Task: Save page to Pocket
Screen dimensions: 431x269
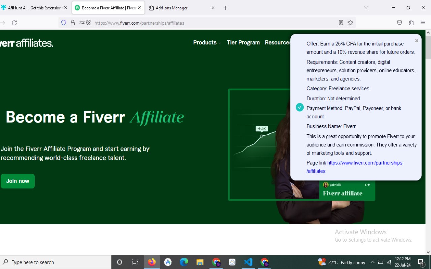Action: click(399, 23)
